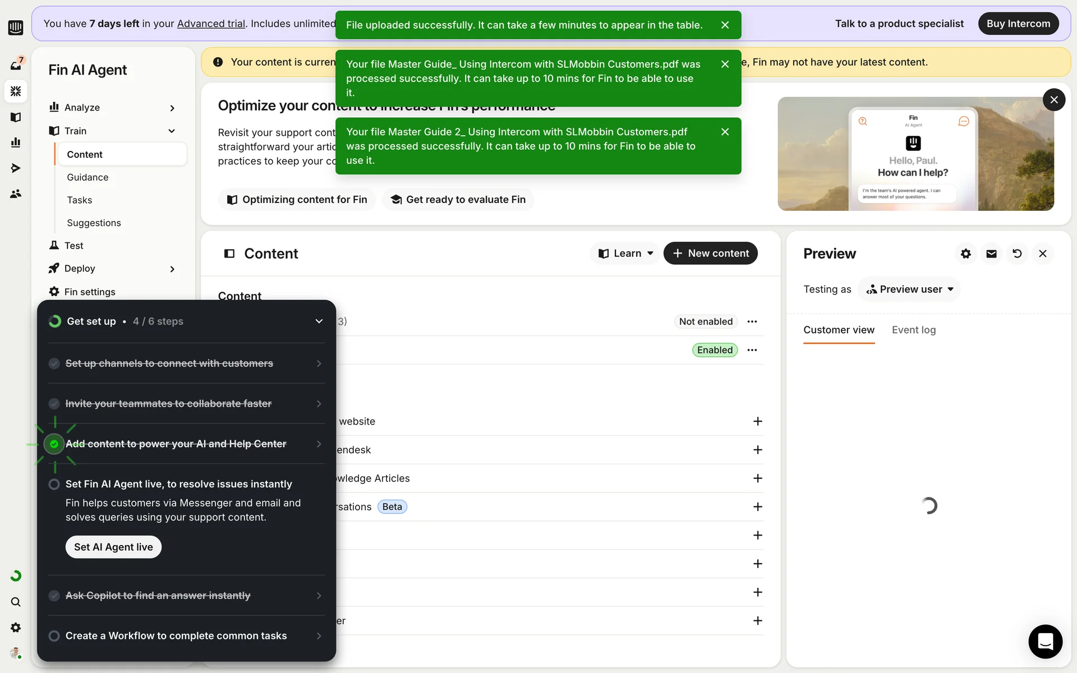Collapse the Get set up checklist
Image resolution: width=1077 pixels, height=673 pixels.
coord(319,321)
